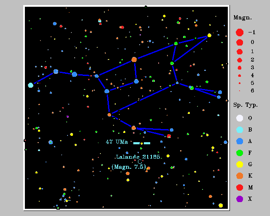Click the red star ending the lower constellation line
This screenshot has height=216, width=270.
tap(169, 136)
